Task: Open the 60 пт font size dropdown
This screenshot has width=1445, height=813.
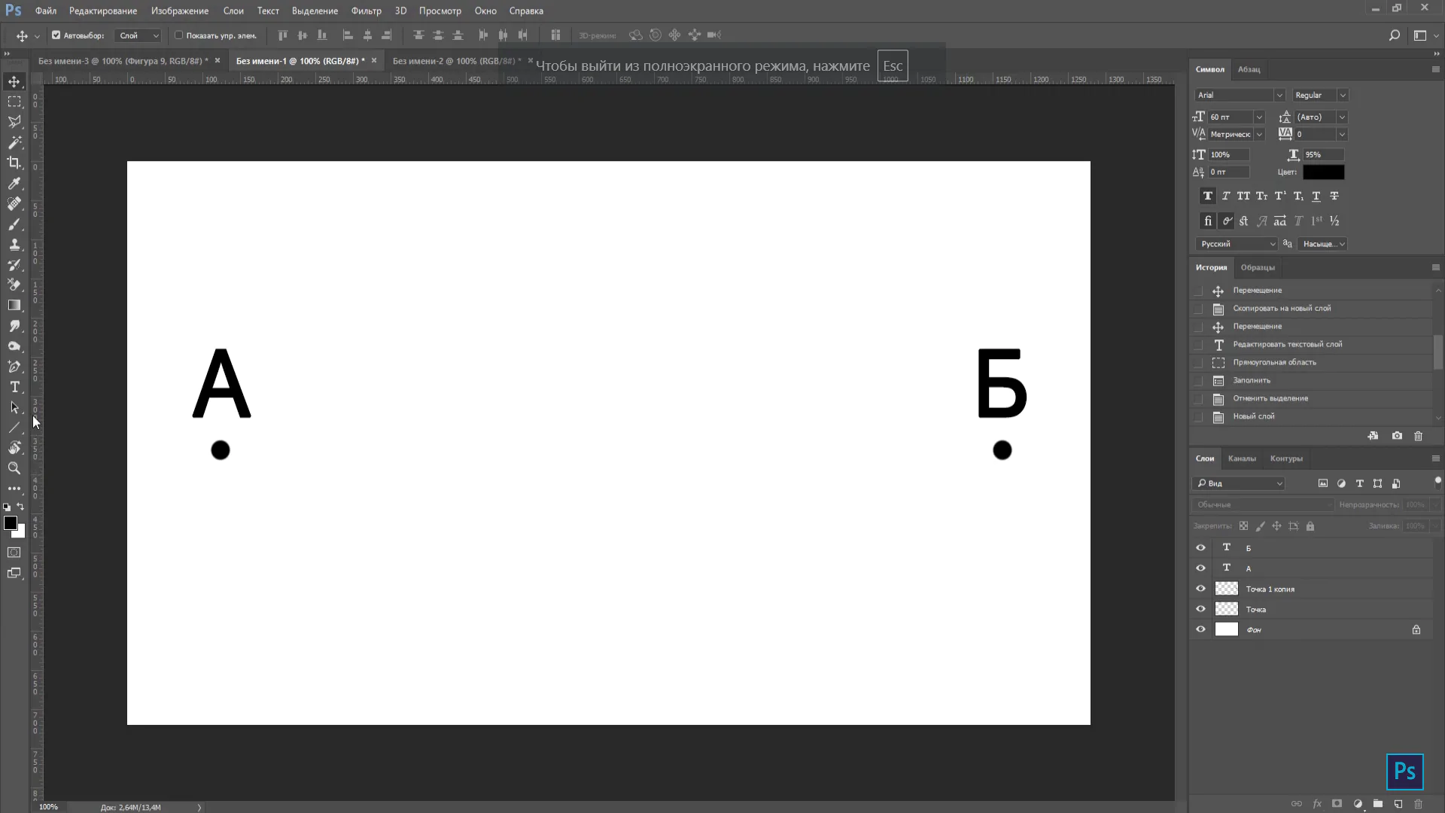Action: click(x=1259, y=117)
